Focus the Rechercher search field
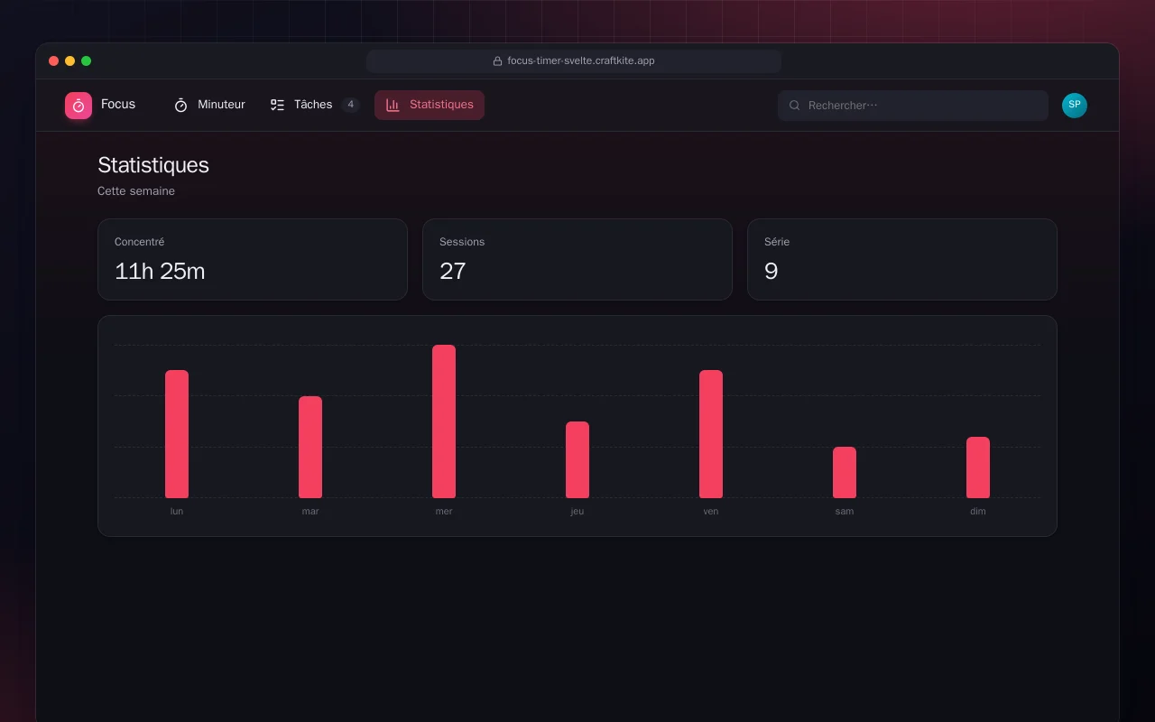The height and width of the screenshot is (722, 1155). click(x=913, y=106)
